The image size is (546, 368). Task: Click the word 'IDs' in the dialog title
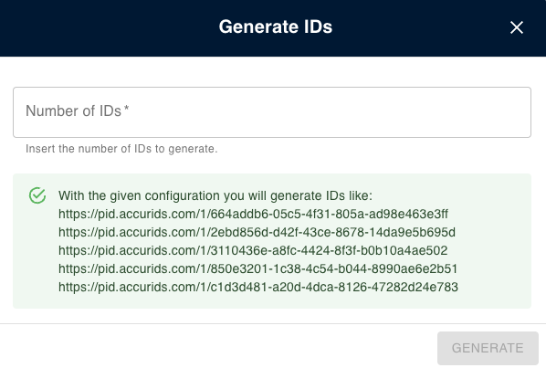tap(318, 26)
